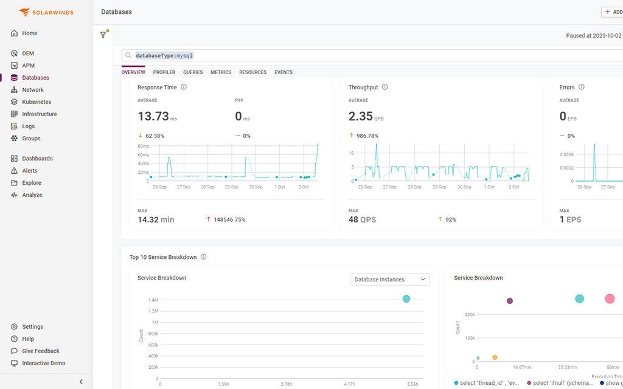The height and width of the screenshot is (389, 623).
Task: Collapse the sidebar using the chevron
Action: coord(81,382)
